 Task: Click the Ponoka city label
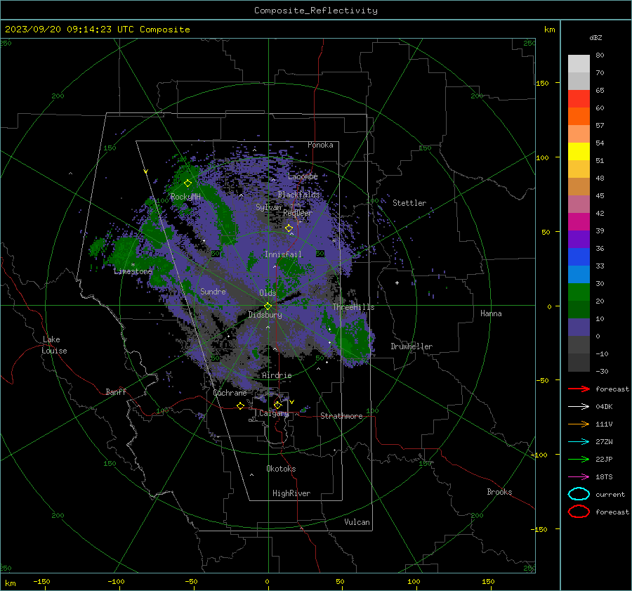tap(320, 145)
